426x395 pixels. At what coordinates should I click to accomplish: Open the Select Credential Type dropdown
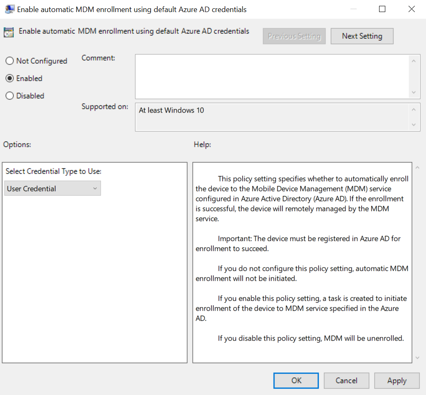pos(52,189)
